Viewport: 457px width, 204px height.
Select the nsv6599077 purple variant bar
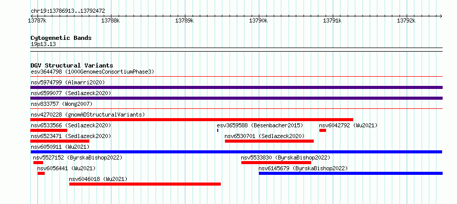click(236, 98)
